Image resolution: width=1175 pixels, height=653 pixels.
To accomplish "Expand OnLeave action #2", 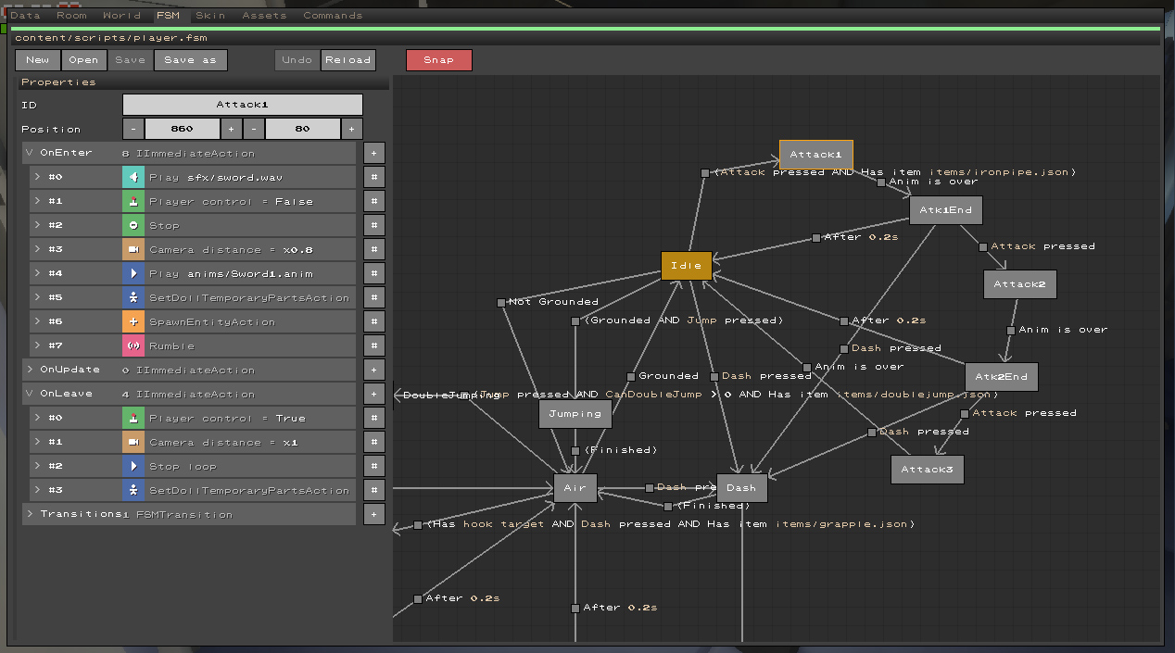I will point(37,466).
